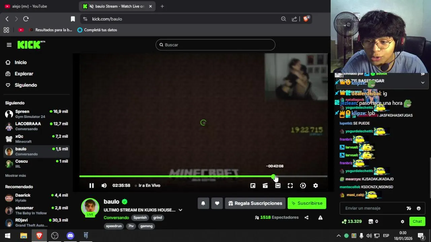Open Windows Start menu
431x242 pixels.
pyautogui.click(x=7, y=236)
